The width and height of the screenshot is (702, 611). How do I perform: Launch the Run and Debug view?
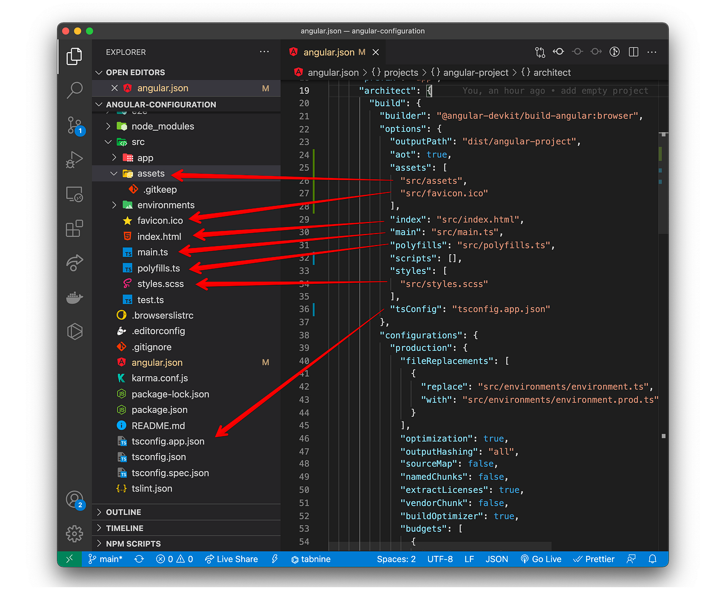[74, 159]
